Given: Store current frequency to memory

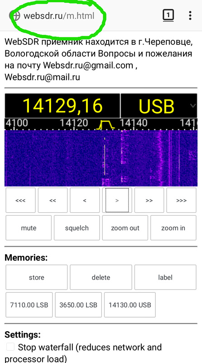Looking at the screenshot, I should coord(37,277).
